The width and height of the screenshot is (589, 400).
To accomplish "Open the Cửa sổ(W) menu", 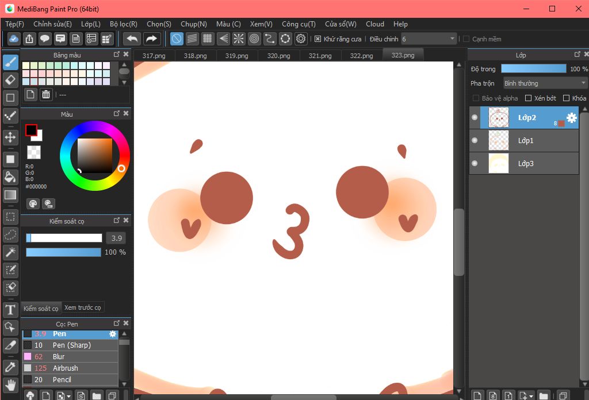I will pos(341,24).
